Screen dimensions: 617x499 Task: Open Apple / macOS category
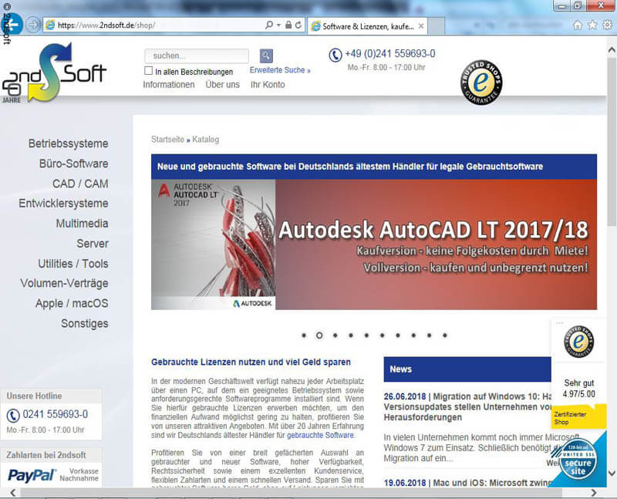pyautogui.click(x=72, y=303)
